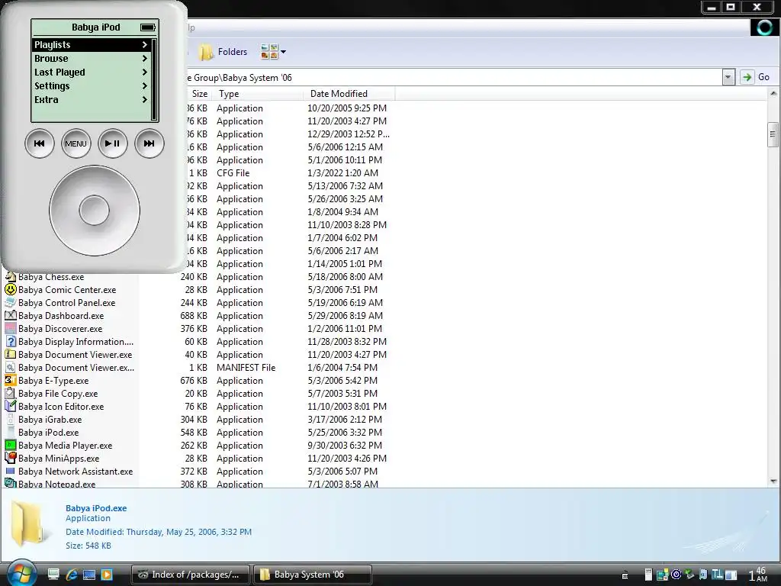
Task: Click Babya iPod.exe title in details pane
Action: [96, 508]
